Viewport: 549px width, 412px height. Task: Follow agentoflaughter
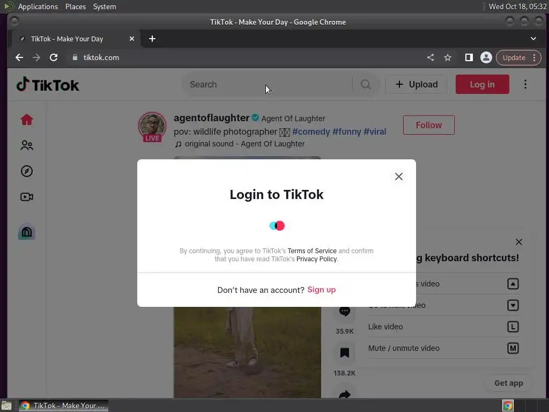click(428, 125)
